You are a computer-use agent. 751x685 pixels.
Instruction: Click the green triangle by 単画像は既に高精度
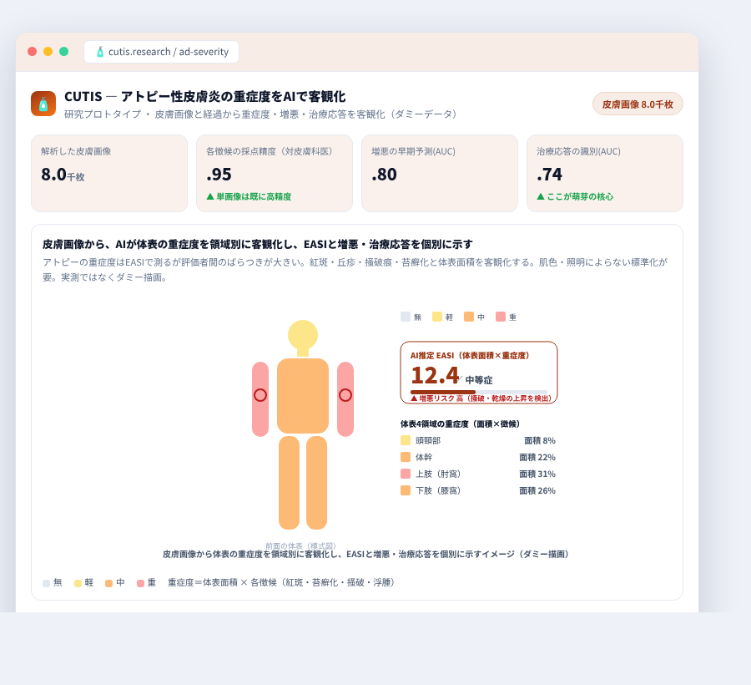[209, 196]
